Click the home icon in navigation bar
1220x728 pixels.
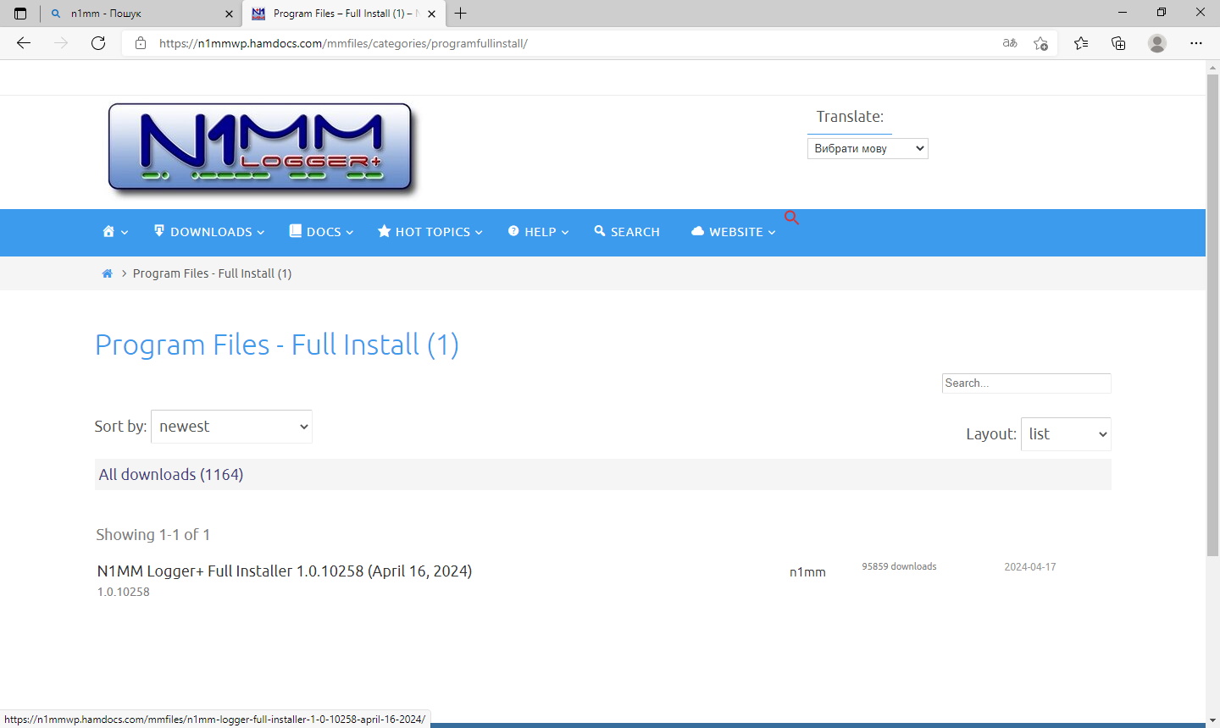pos(108,231)
